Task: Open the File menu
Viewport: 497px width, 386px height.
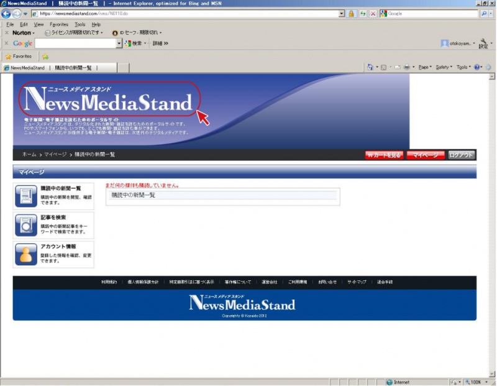Action: point(10,24)
